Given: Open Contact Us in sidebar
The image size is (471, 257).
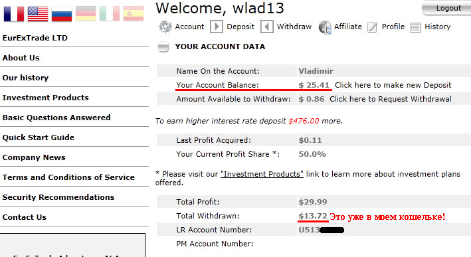Looking at the screenshot, I should click(25, 217).
